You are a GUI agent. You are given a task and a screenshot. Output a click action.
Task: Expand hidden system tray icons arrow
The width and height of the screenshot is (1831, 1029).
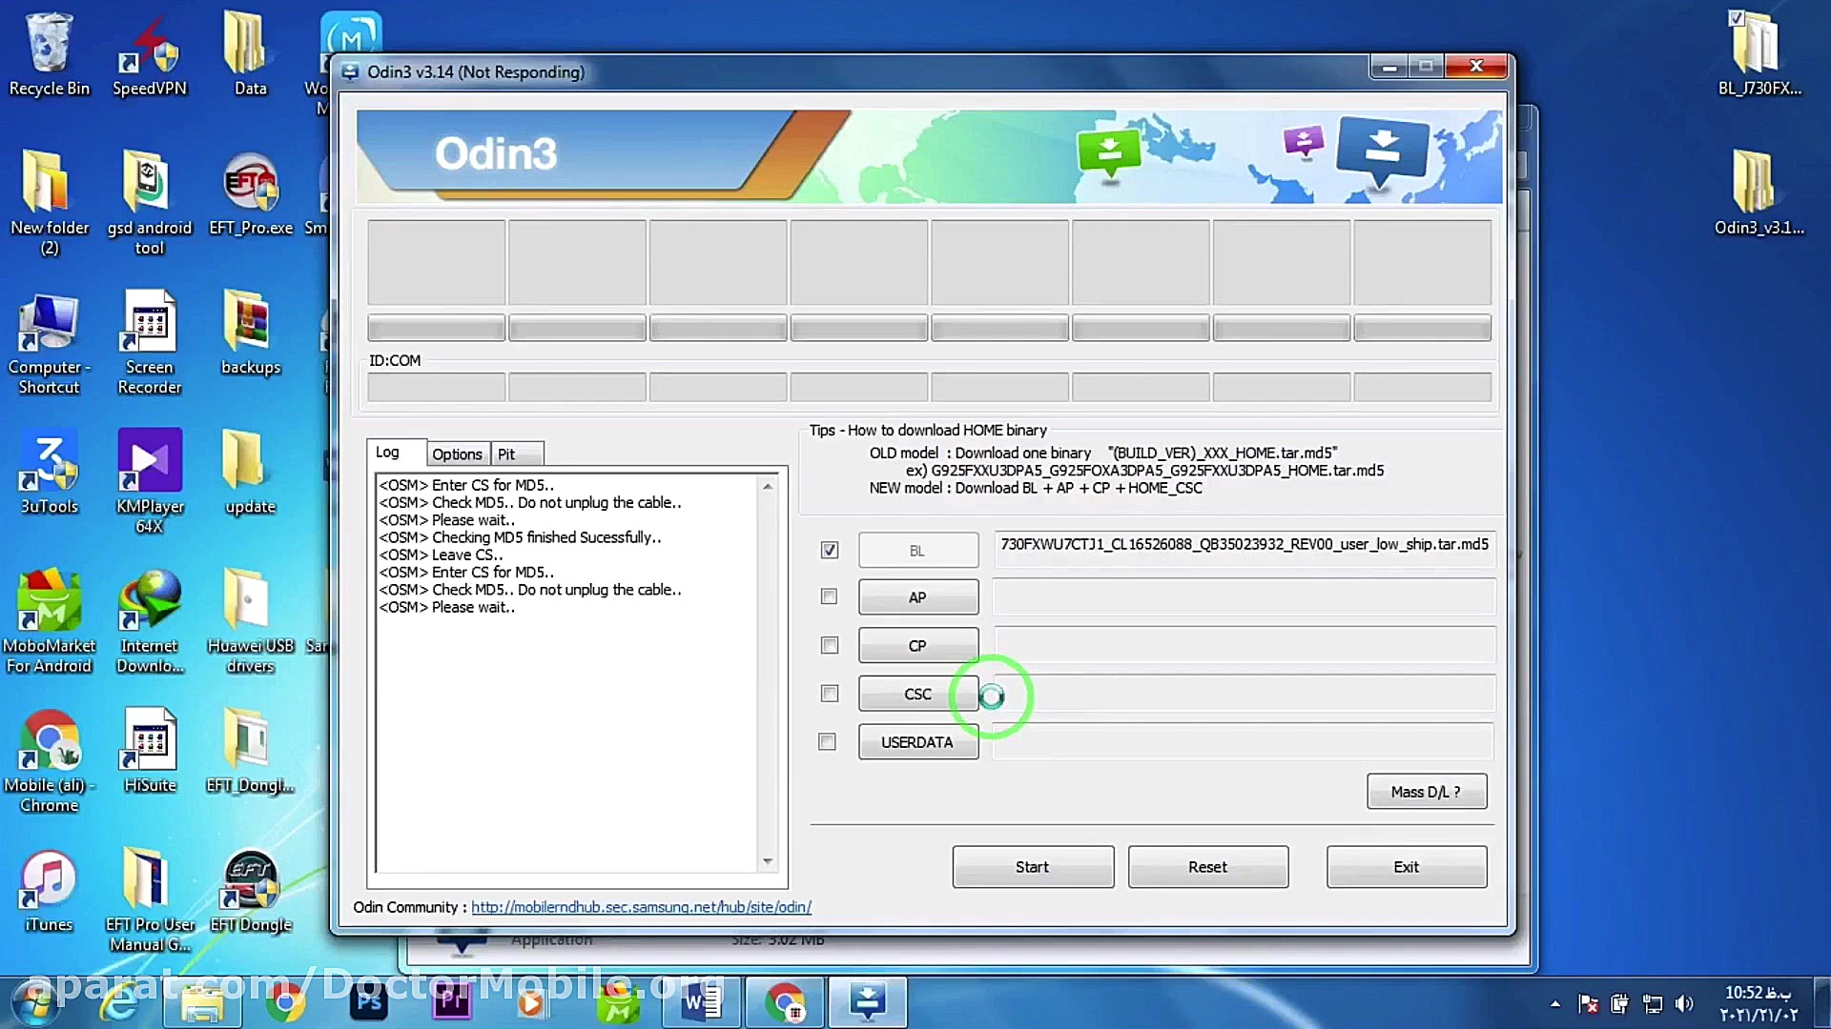point(1555,1003)
